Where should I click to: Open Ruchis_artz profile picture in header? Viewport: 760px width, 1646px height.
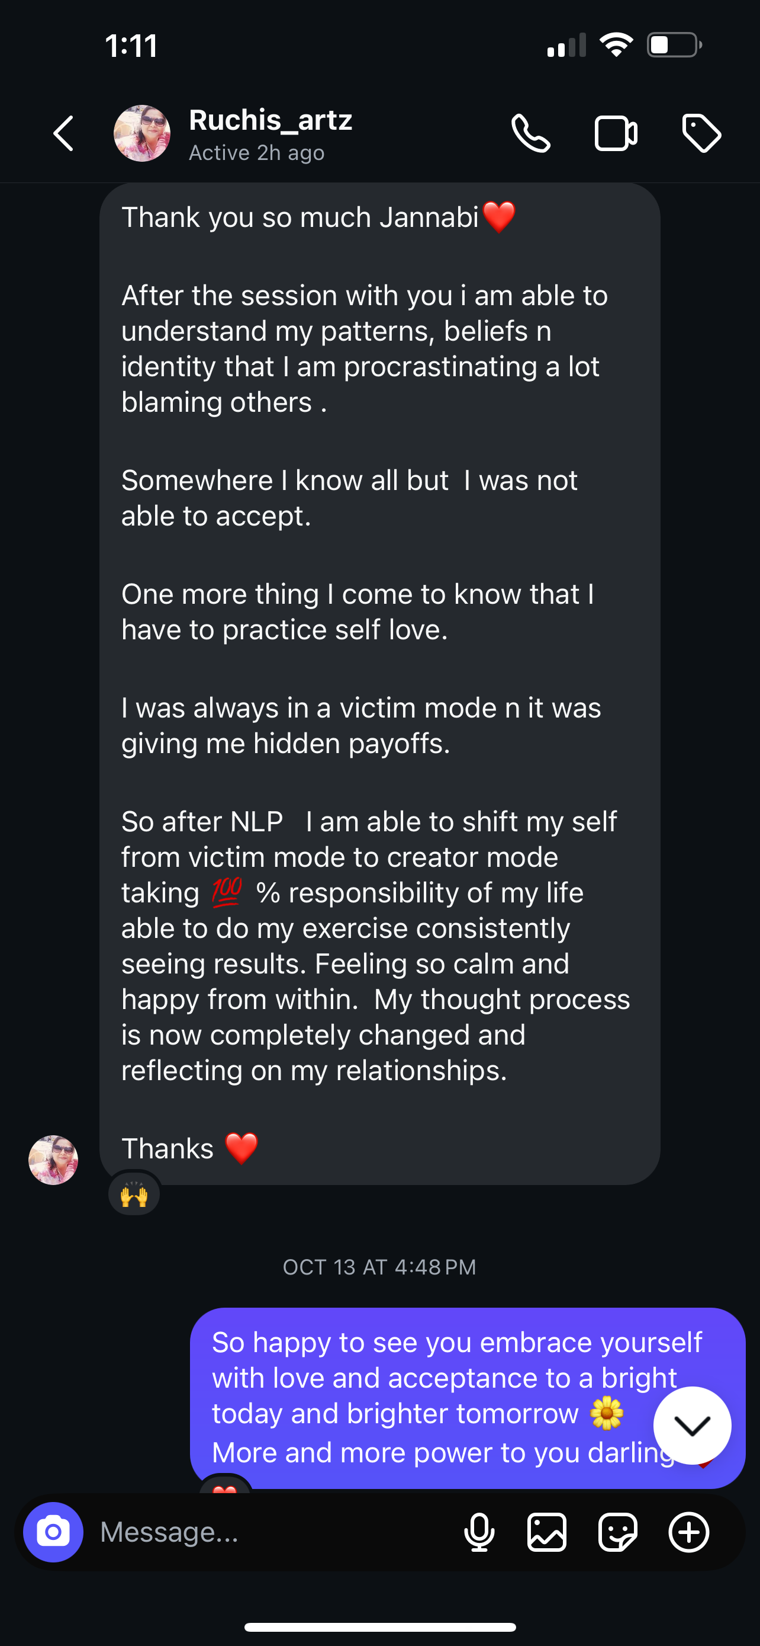point(141,133)
